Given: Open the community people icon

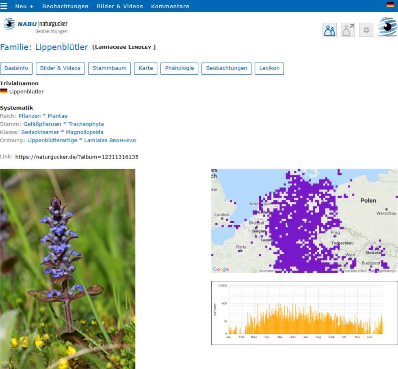Looking at the screenshot, I should point(329,30).
